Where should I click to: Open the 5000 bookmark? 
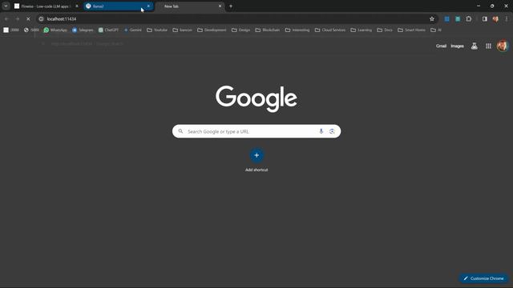pyautogui.click(x=31, y=30)
